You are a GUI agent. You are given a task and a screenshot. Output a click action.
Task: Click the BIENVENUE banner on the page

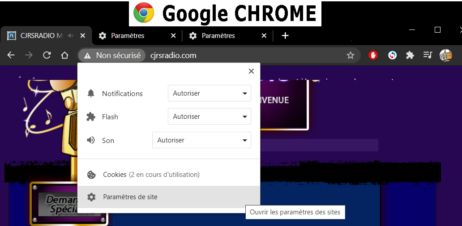point(284,105)
